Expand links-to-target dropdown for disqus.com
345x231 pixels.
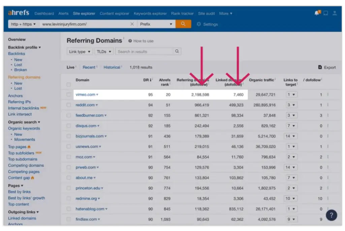click(x=291, y=126)
